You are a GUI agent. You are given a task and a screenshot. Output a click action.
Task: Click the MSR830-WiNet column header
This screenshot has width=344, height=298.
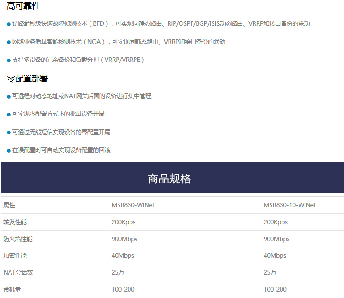point(133,205)
